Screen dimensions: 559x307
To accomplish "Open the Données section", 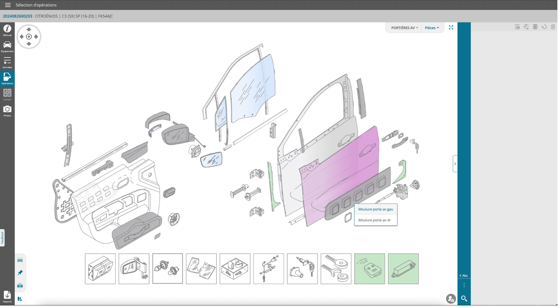I will 7,62.
